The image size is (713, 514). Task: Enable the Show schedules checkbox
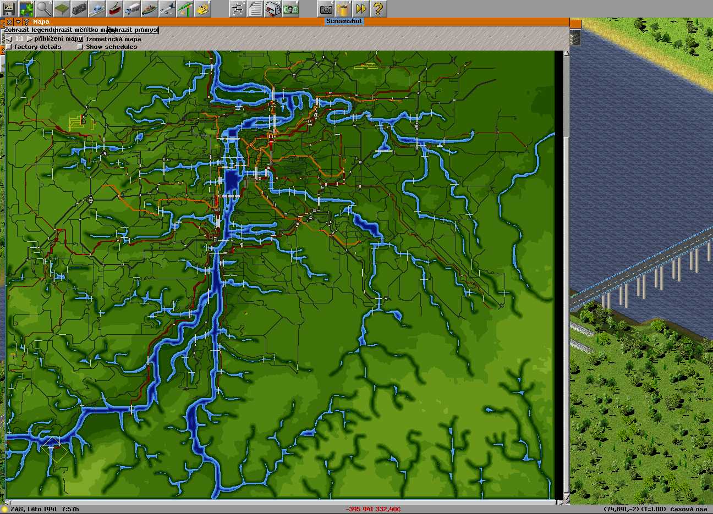pos(80,47)
